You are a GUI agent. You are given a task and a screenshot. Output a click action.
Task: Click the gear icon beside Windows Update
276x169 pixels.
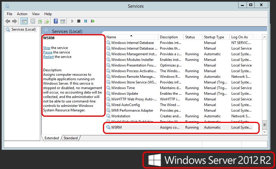(108, 93)
